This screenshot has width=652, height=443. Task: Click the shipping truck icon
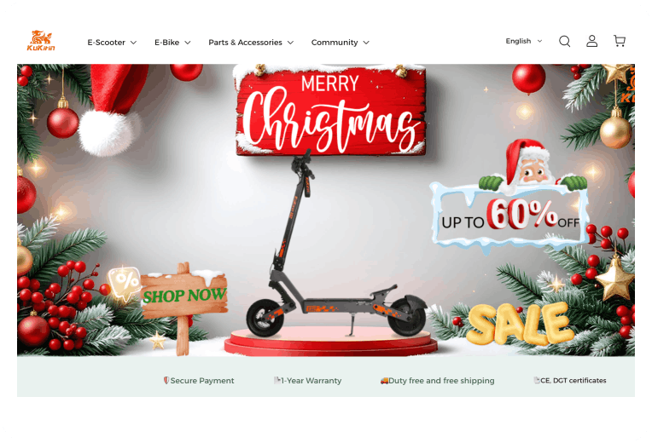click(384, 381)
